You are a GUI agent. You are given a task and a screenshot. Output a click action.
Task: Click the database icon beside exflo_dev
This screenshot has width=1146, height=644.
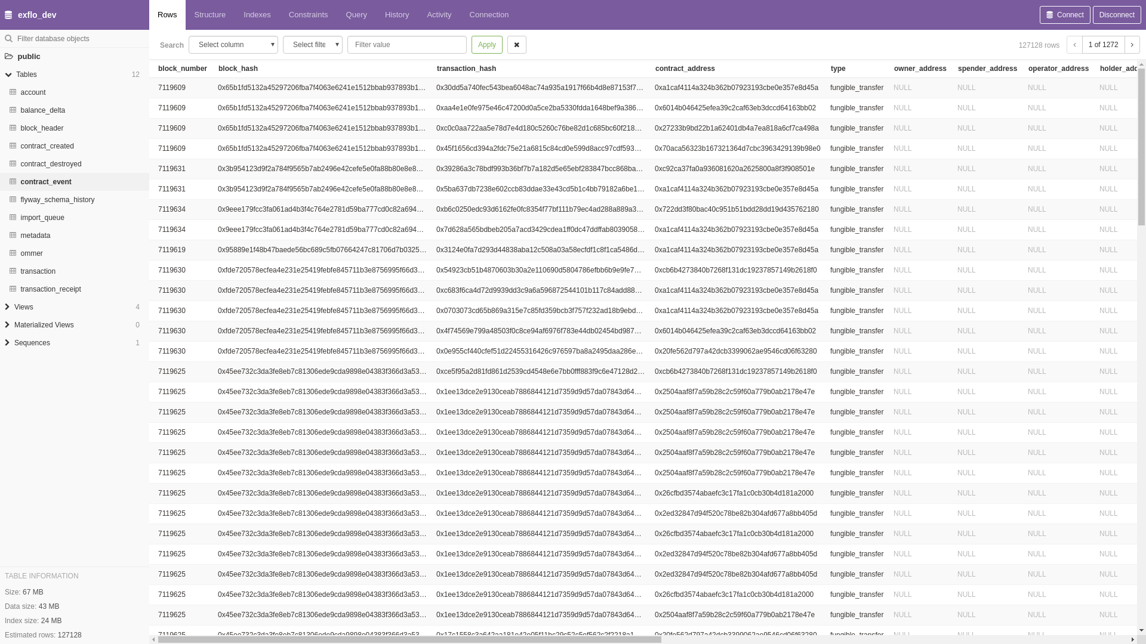tap(8, 15)
